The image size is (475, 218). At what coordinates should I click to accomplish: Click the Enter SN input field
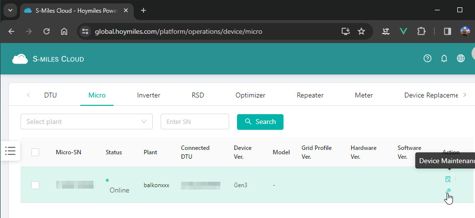tap(194, 121)
